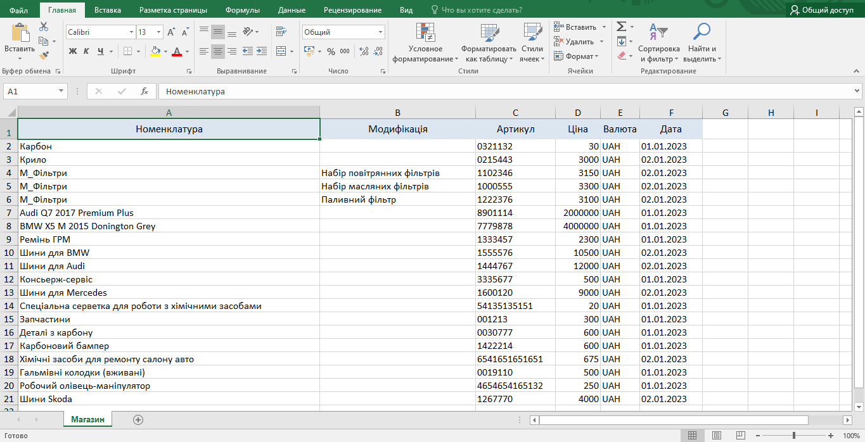Screen dimensions: 865x442
Task: Toggle bold Ж formatting
Action: coord(73,51)
